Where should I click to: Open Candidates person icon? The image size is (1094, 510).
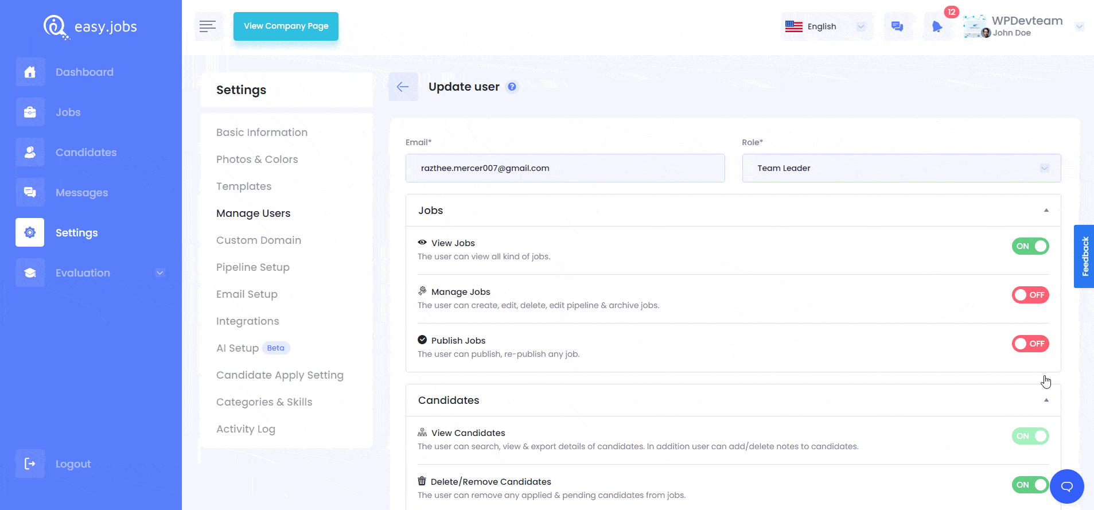coord(30,152)
